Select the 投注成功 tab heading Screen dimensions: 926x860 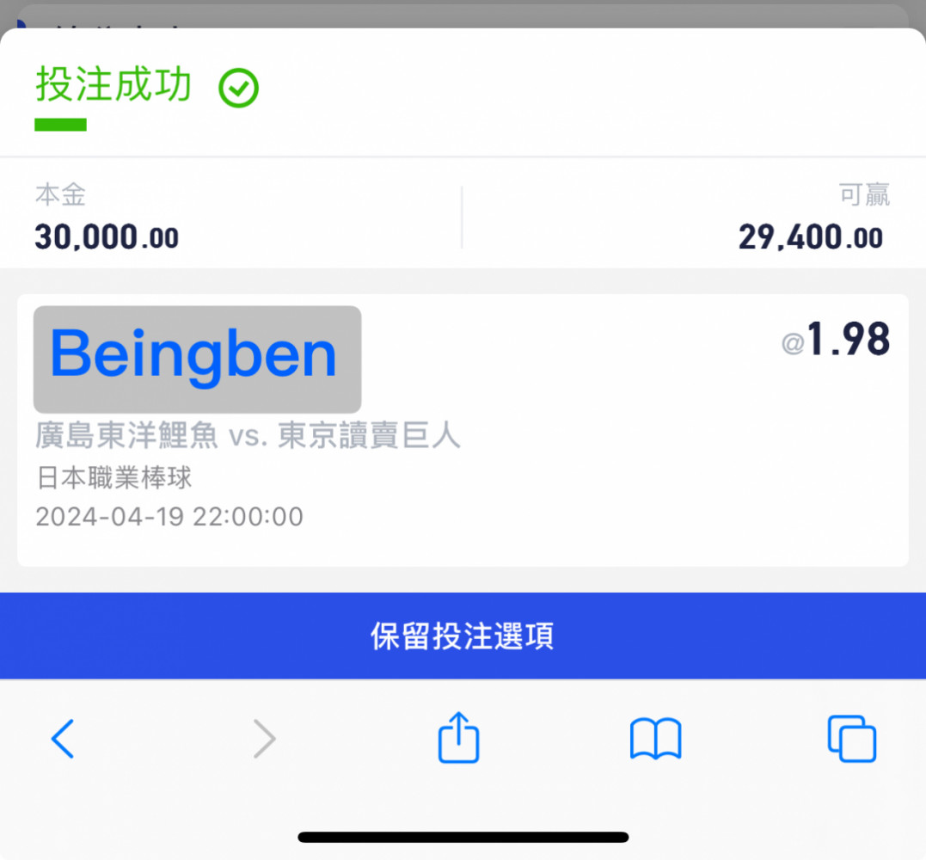[x=113, y=84]
